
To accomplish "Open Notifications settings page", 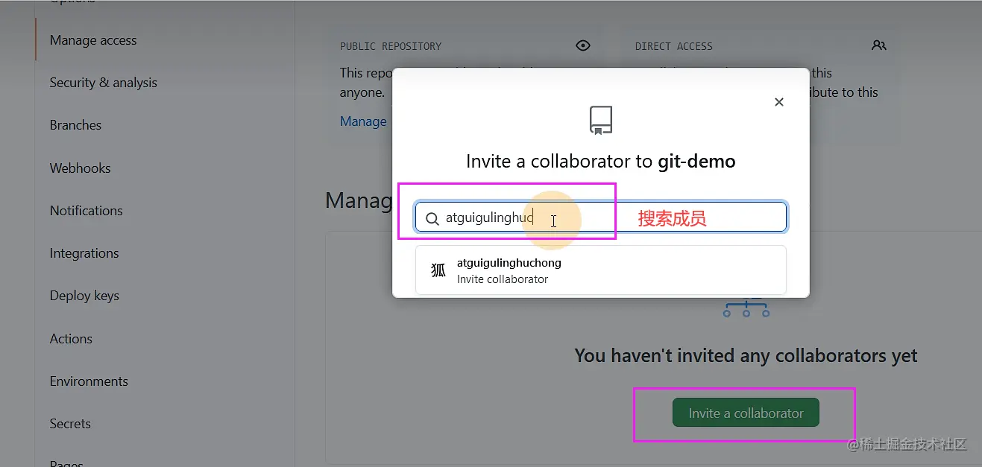I will coord(86,211).
